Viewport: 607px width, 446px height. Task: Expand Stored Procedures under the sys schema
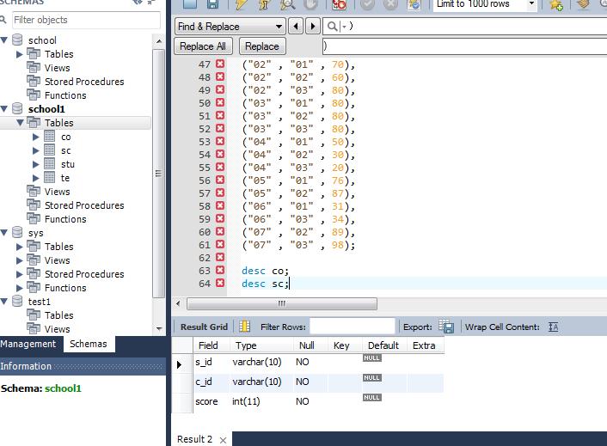tap(20, 274)
